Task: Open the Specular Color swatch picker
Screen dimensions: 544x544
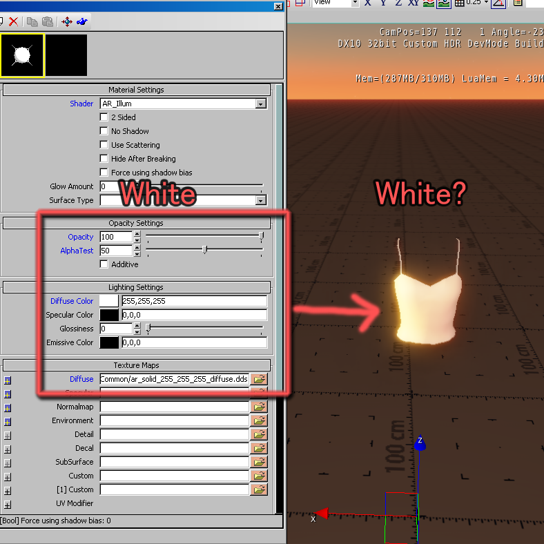Action: 109,315
